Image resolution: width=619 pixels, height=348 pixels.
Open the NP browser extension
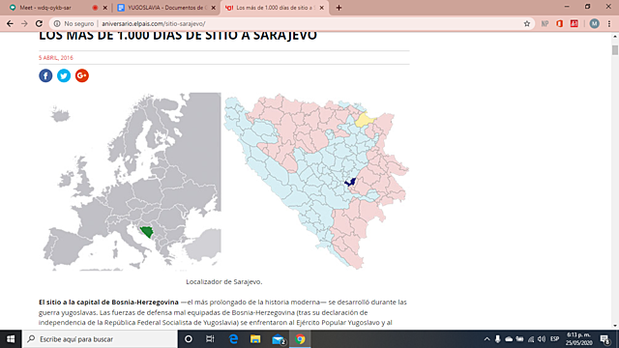(x=545, y=23)
